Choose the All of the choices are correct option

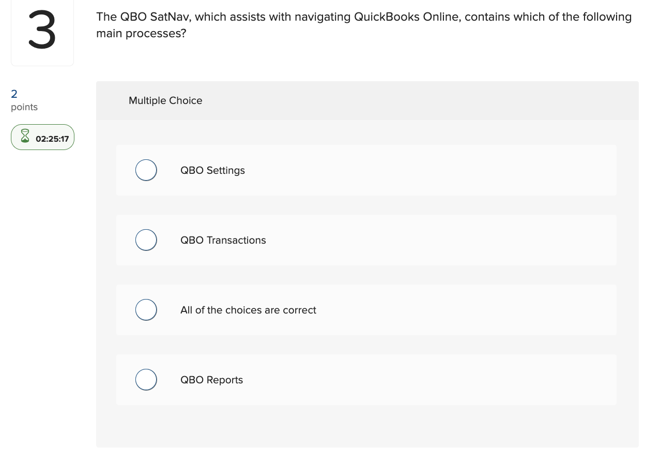coord(146,309)
